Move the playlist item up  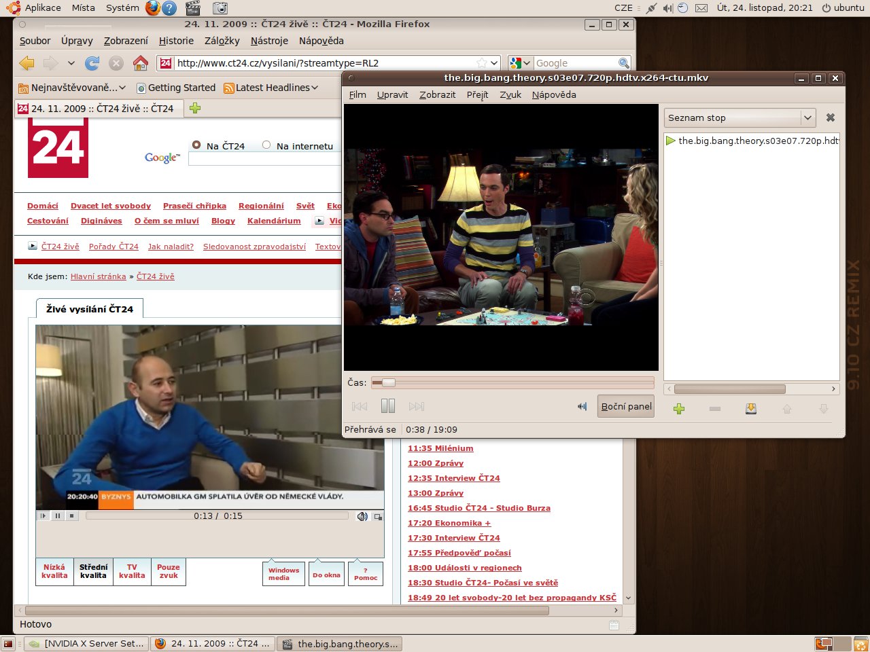click(787, 408)
